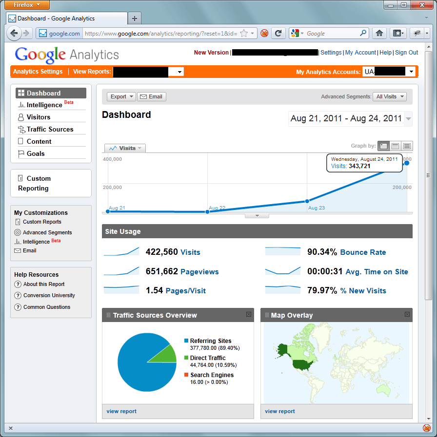The width and height of the screenshot is (437, 437).
Task: Open Traffic Sources in the sidebar
Action: coord(51,129)
